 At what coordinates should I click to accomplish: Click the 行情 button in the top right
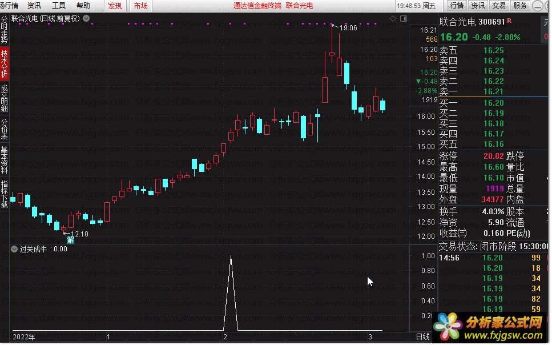[x=457, y=6]
